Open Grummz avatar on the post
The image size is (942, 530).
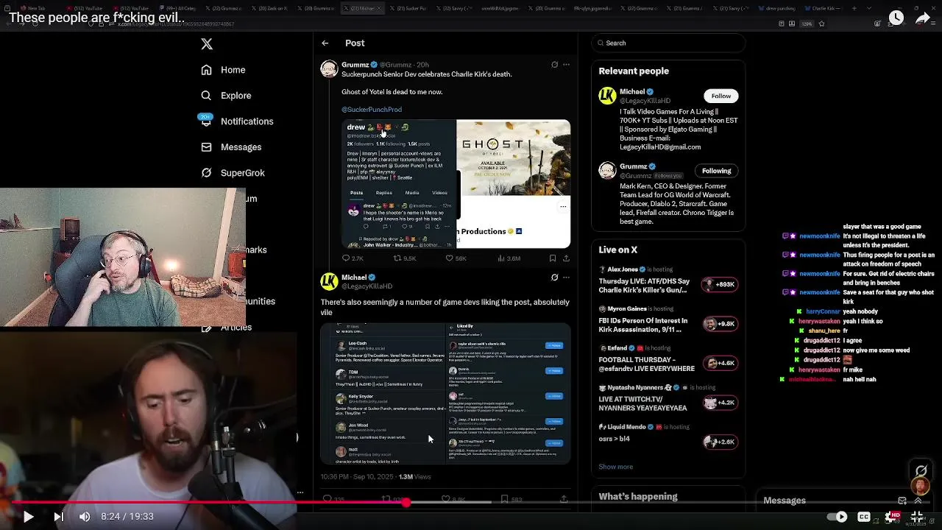tap(329, 69)
